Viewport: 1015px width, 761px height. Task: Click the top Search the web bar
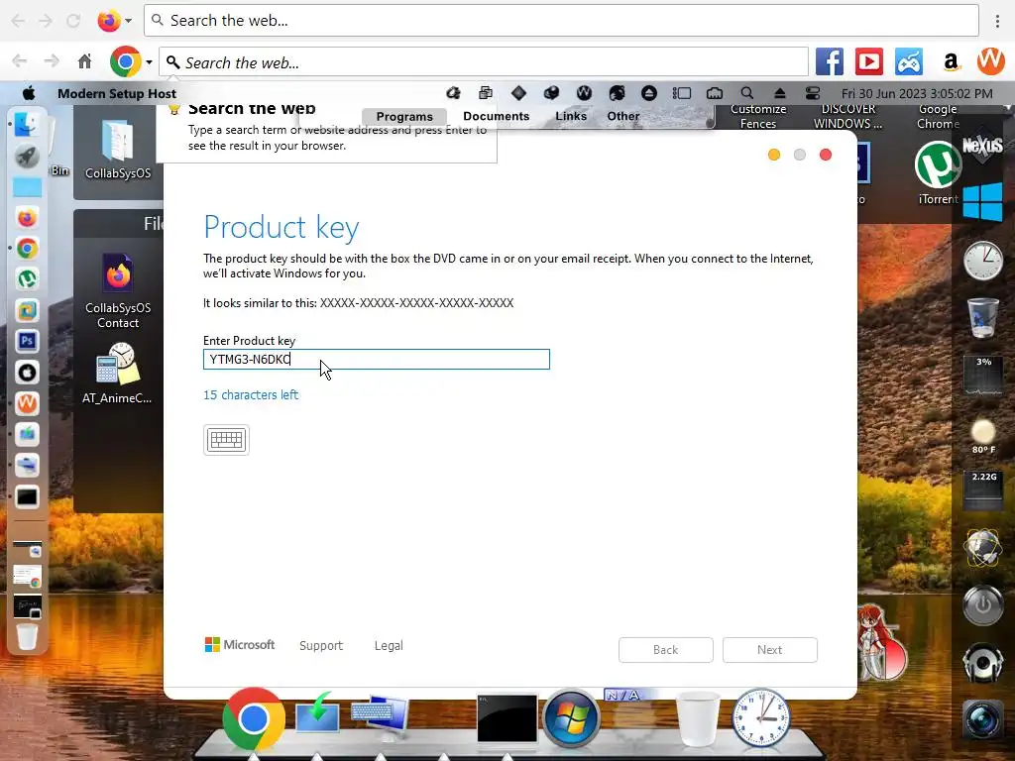coord(561,20)
